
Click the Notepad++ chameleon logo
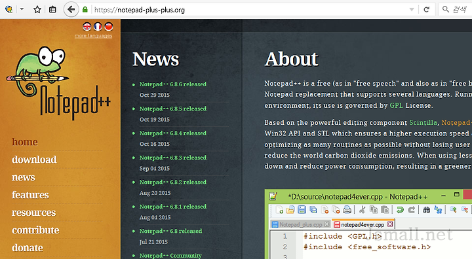click(58, 82)
